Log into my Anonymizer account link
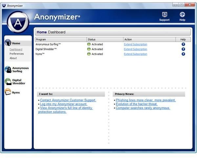Viewport: 197px width, 158px height. coord(63,104)
